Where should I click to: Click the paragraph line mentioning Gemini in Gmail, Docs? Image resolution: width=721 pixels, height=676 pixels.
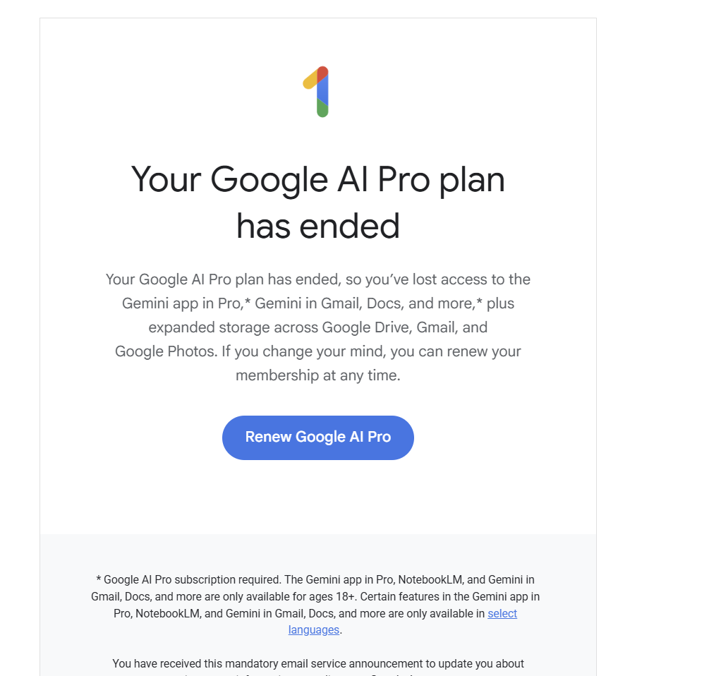(317, 303)
